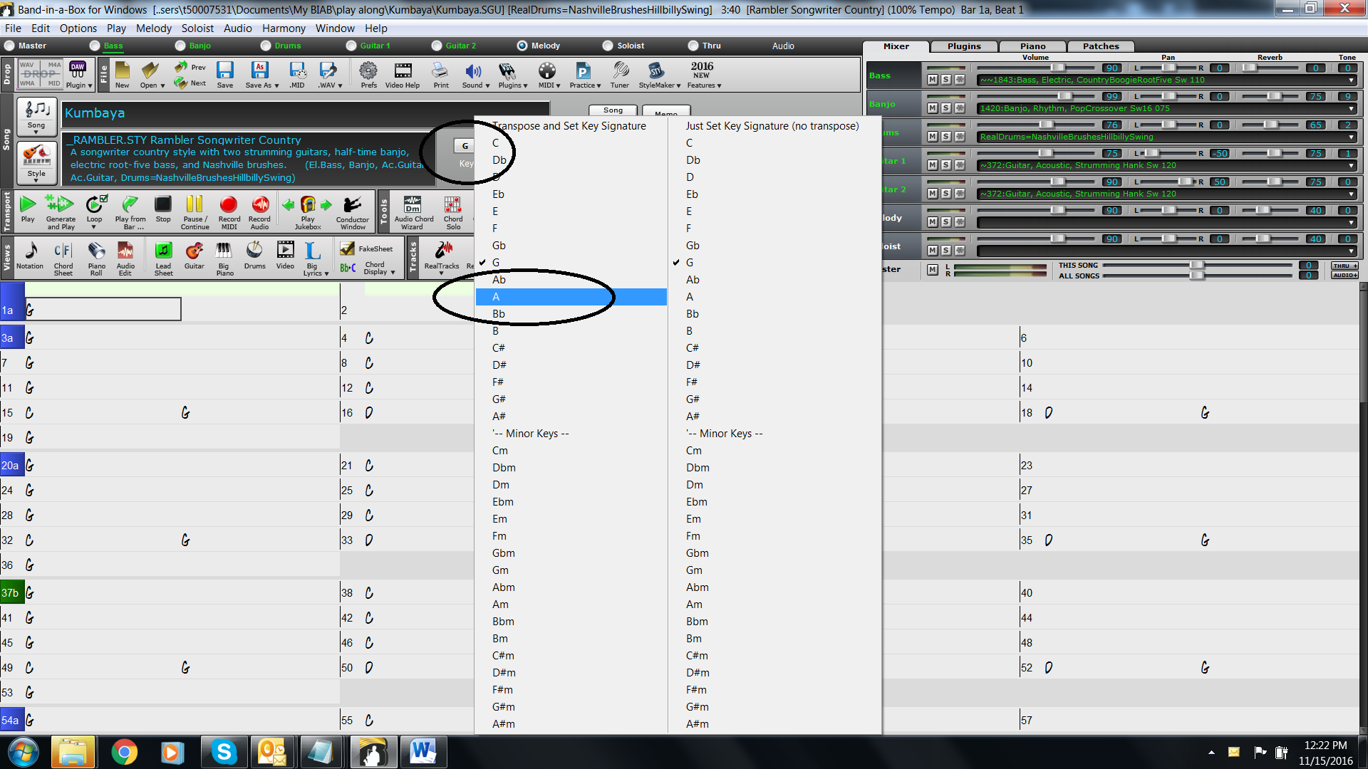Open the RealTracks picker
The width and height of the screenshot is (1368, 769).
442,258
